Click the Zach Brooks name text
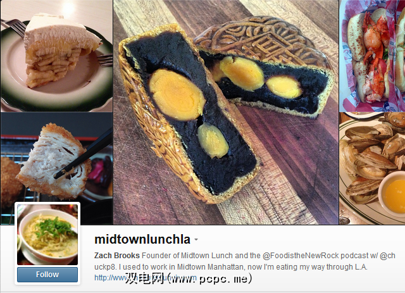 pyautogui.click(x=116, y=256)
